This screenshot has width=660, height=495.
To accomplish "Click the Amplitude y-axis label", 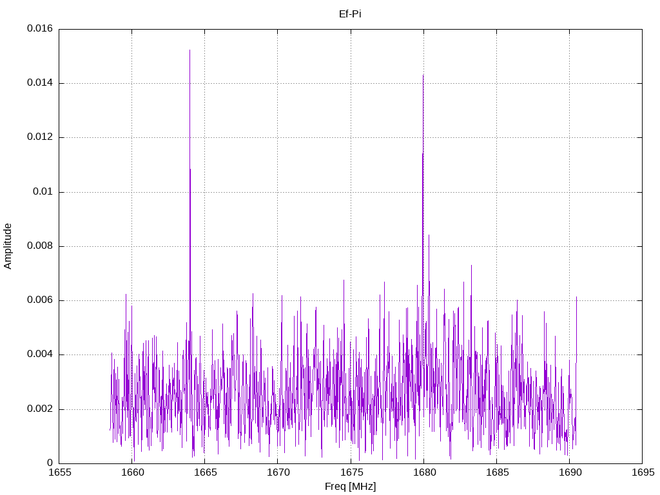I will click(x=8, y=246).
